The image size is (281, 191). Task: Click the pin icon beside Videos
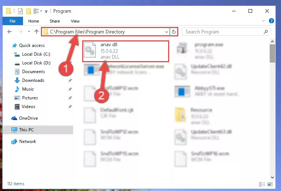(x=70, y=107)
